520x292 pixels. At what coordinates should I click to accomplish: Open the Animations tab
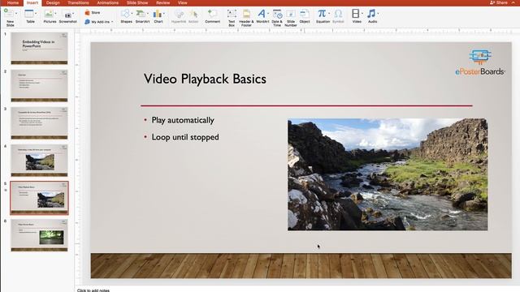108,2
